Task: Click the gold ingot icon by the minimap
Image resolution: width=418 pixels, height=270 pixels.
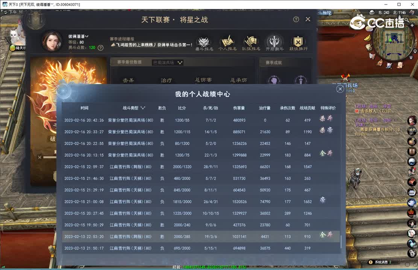Action: pyautogui.click(x=367, y=38)
